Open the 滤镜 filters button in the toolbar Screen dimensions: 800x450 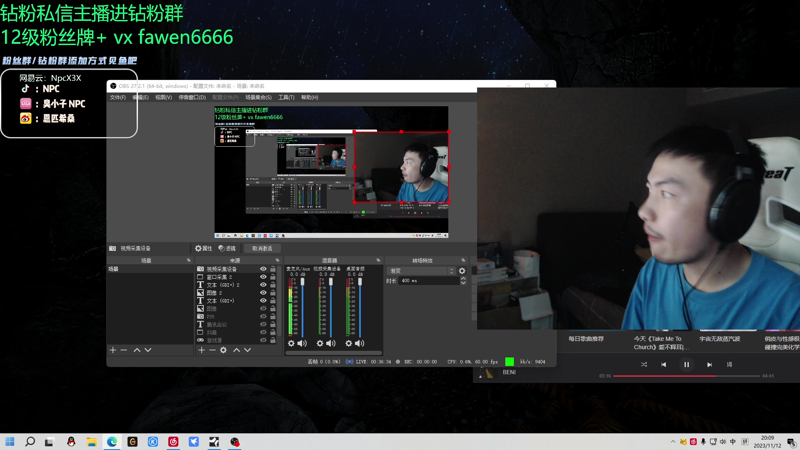[227, 248]
